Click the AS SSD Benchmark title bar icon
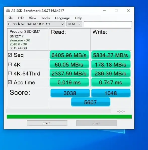 click(8, 11)
